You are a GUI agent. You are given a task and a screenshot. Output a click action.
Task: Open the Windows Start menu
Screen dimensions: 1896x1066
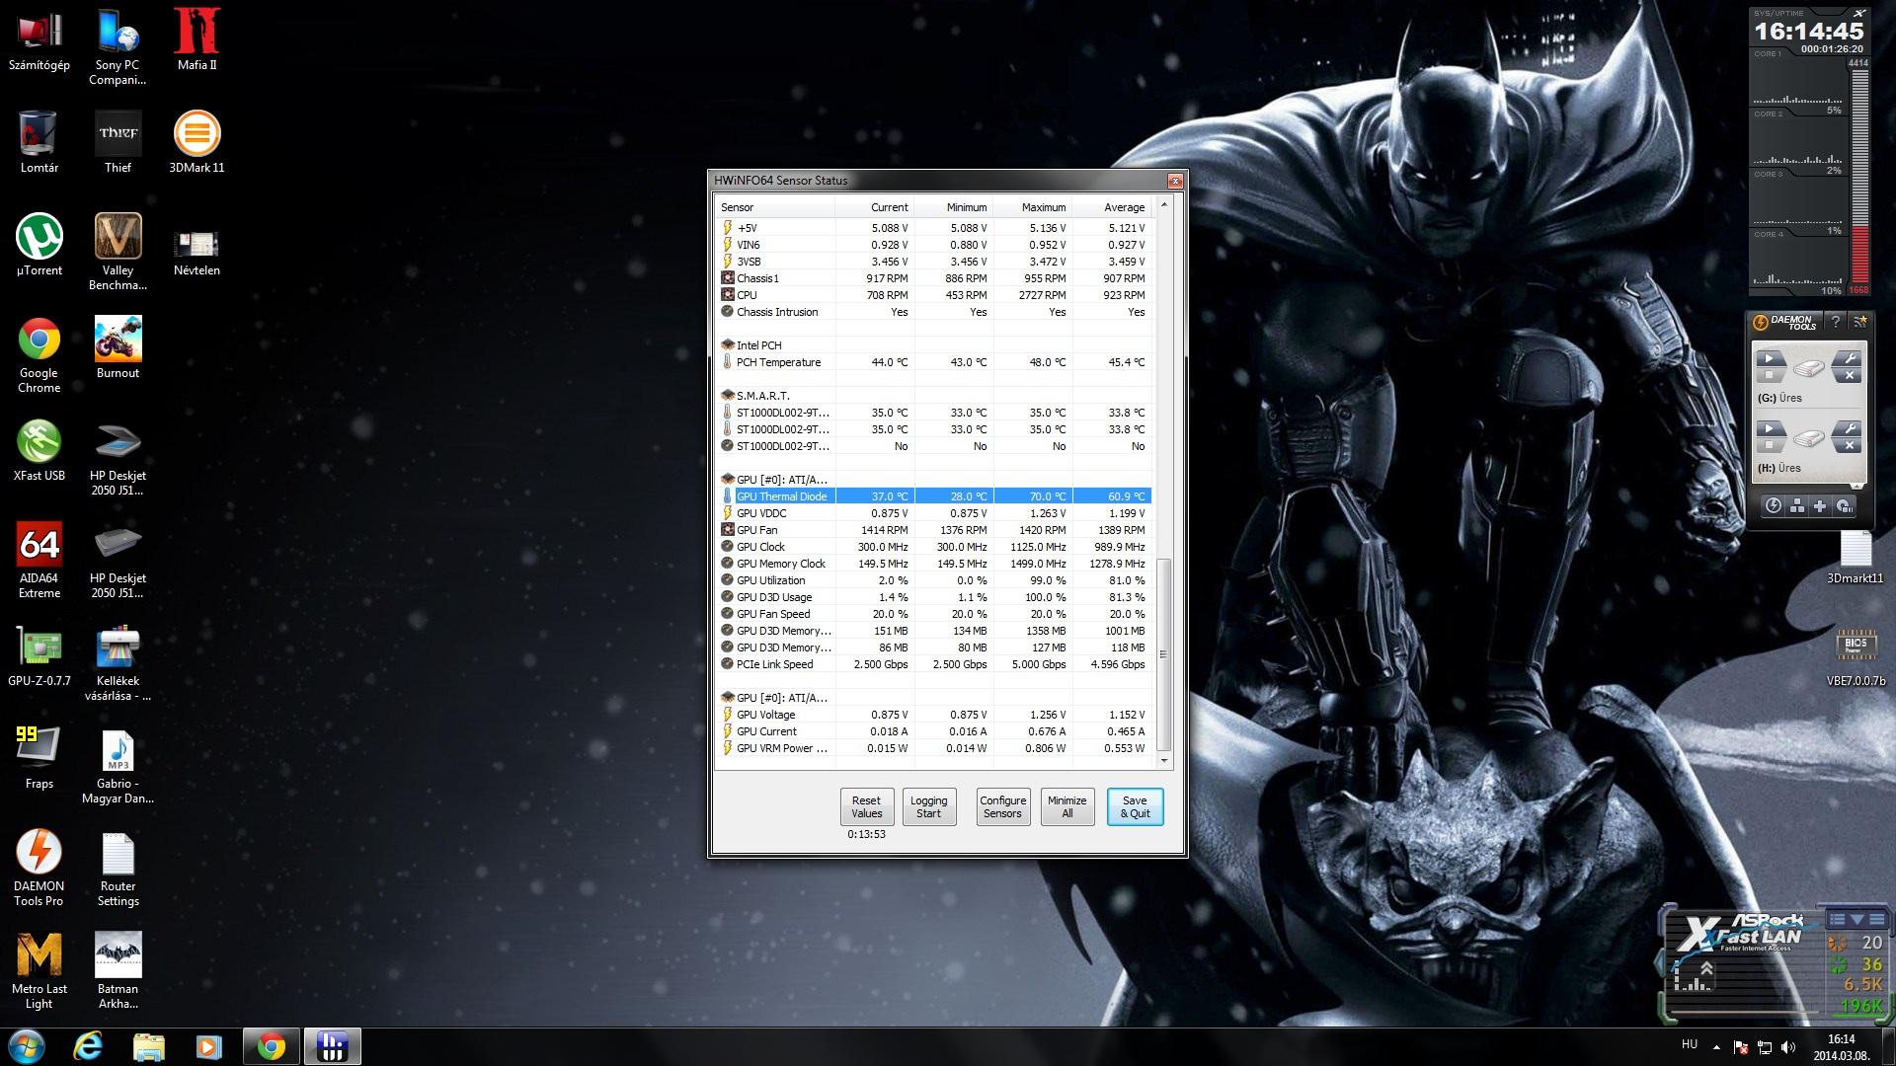(x=27, y=1046)
